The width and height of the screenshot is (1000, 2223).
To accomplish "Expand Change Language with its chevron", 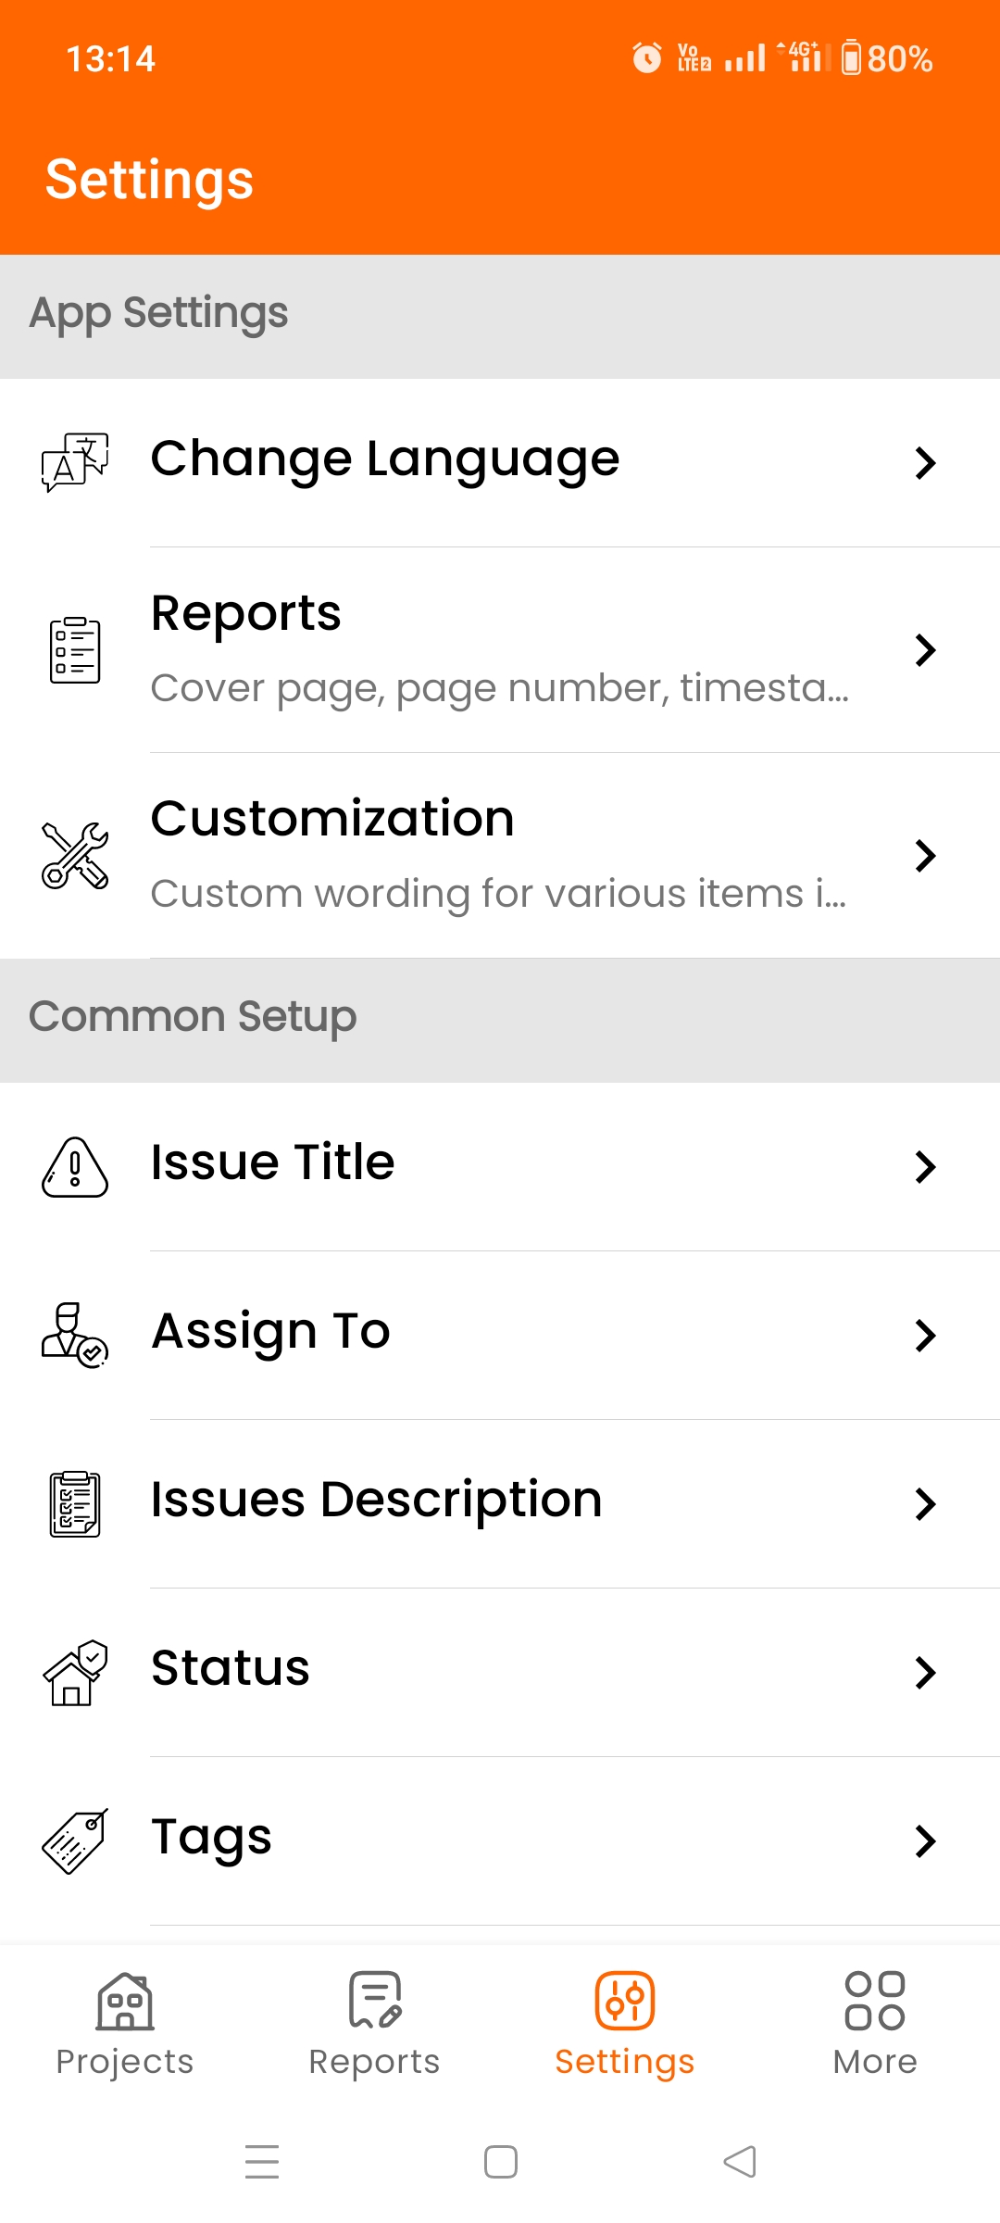I will click(927, 463).
